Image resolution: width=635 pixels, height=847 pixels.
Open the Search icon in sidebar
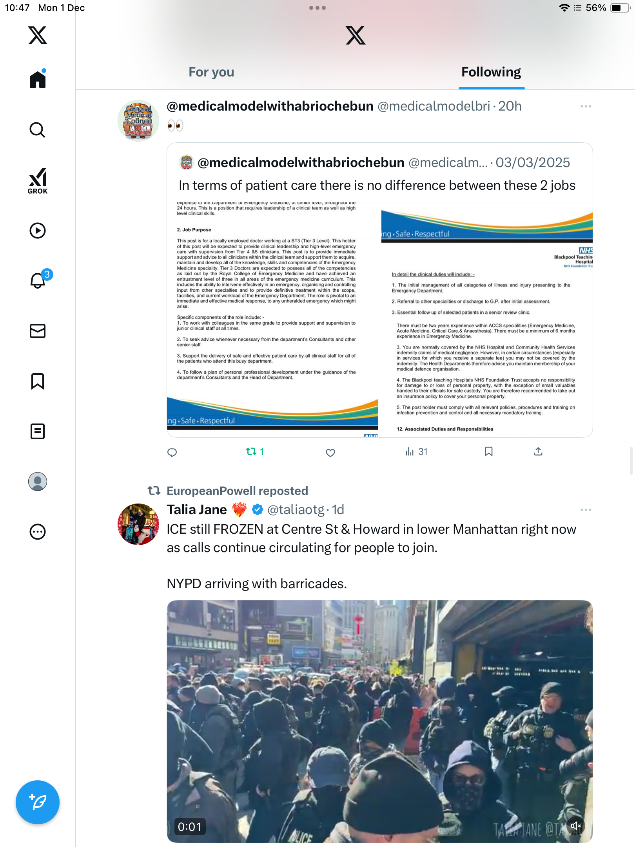click(x=38, y=130)
